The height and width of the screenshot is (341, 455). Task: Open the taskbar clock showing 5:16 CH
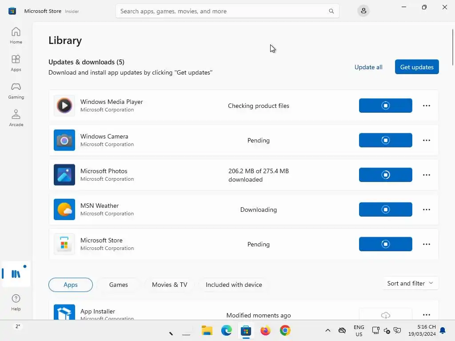[422, 330]
